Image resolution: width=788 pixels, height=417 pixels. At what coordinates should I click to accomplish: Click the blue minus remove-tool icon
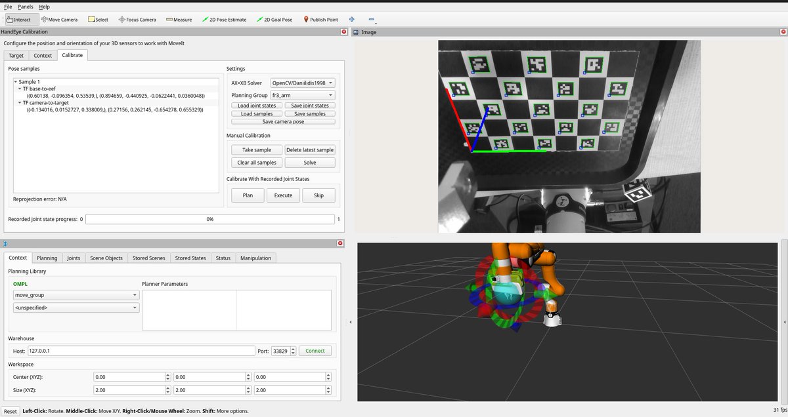(372, 20)
